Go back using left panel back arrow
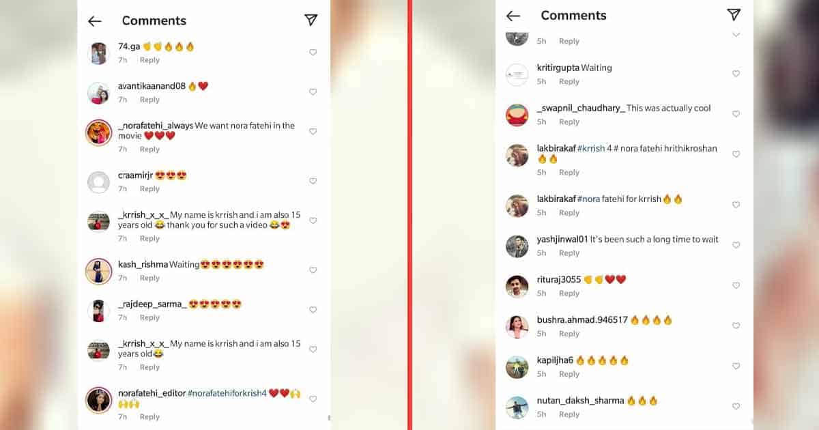Image resolution: width=819 pixels, height=430 pixels. [x=95, y=21]
